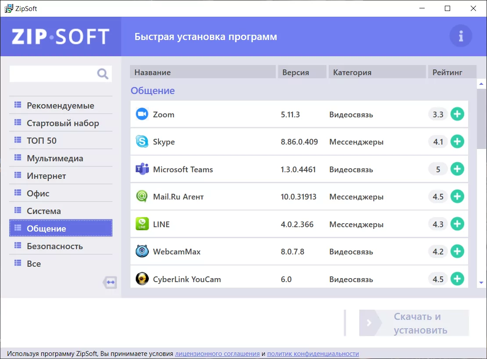Click the Скачать и установить button
The height and width of the screenshot is (359, 487).
coord(414,323)
